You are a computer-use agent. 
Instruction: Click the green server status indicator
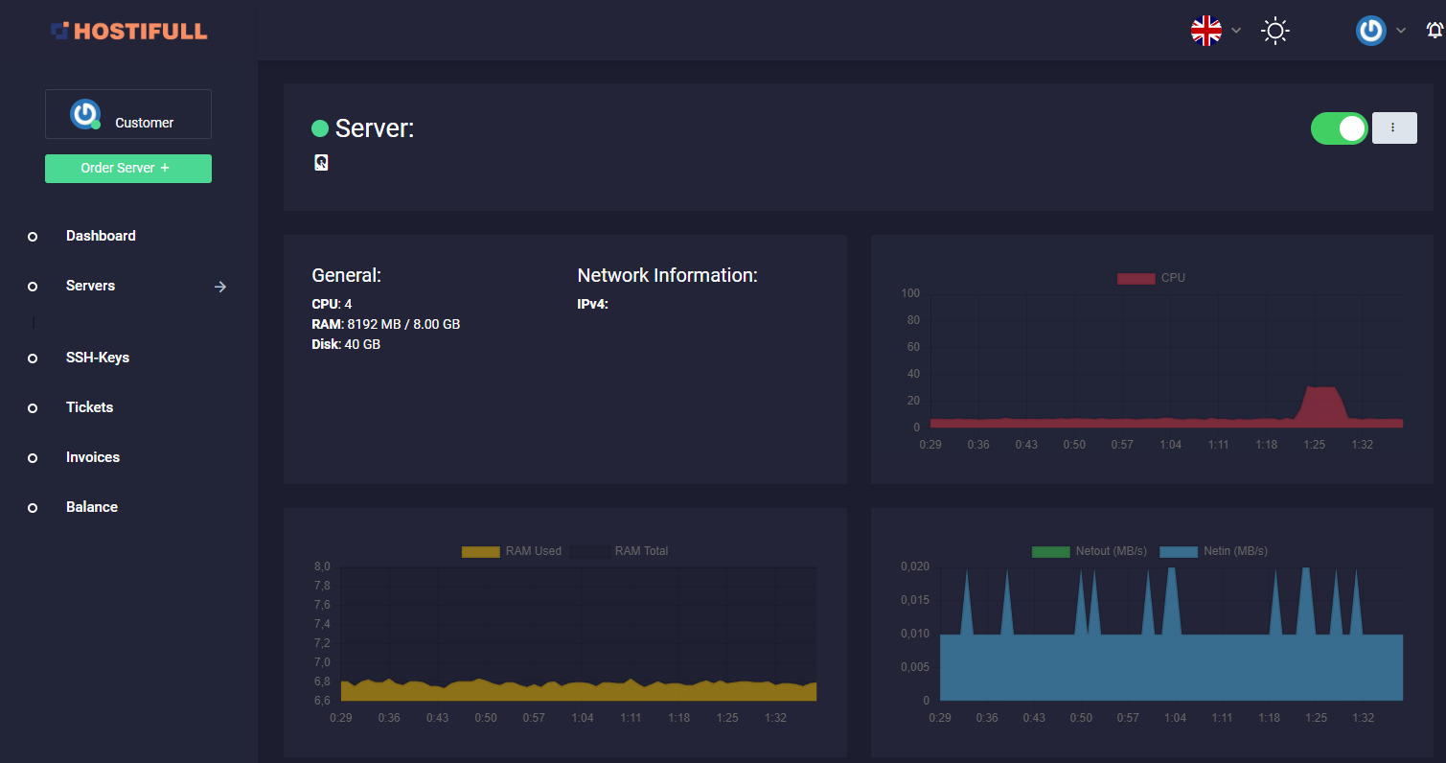(320, 128)
